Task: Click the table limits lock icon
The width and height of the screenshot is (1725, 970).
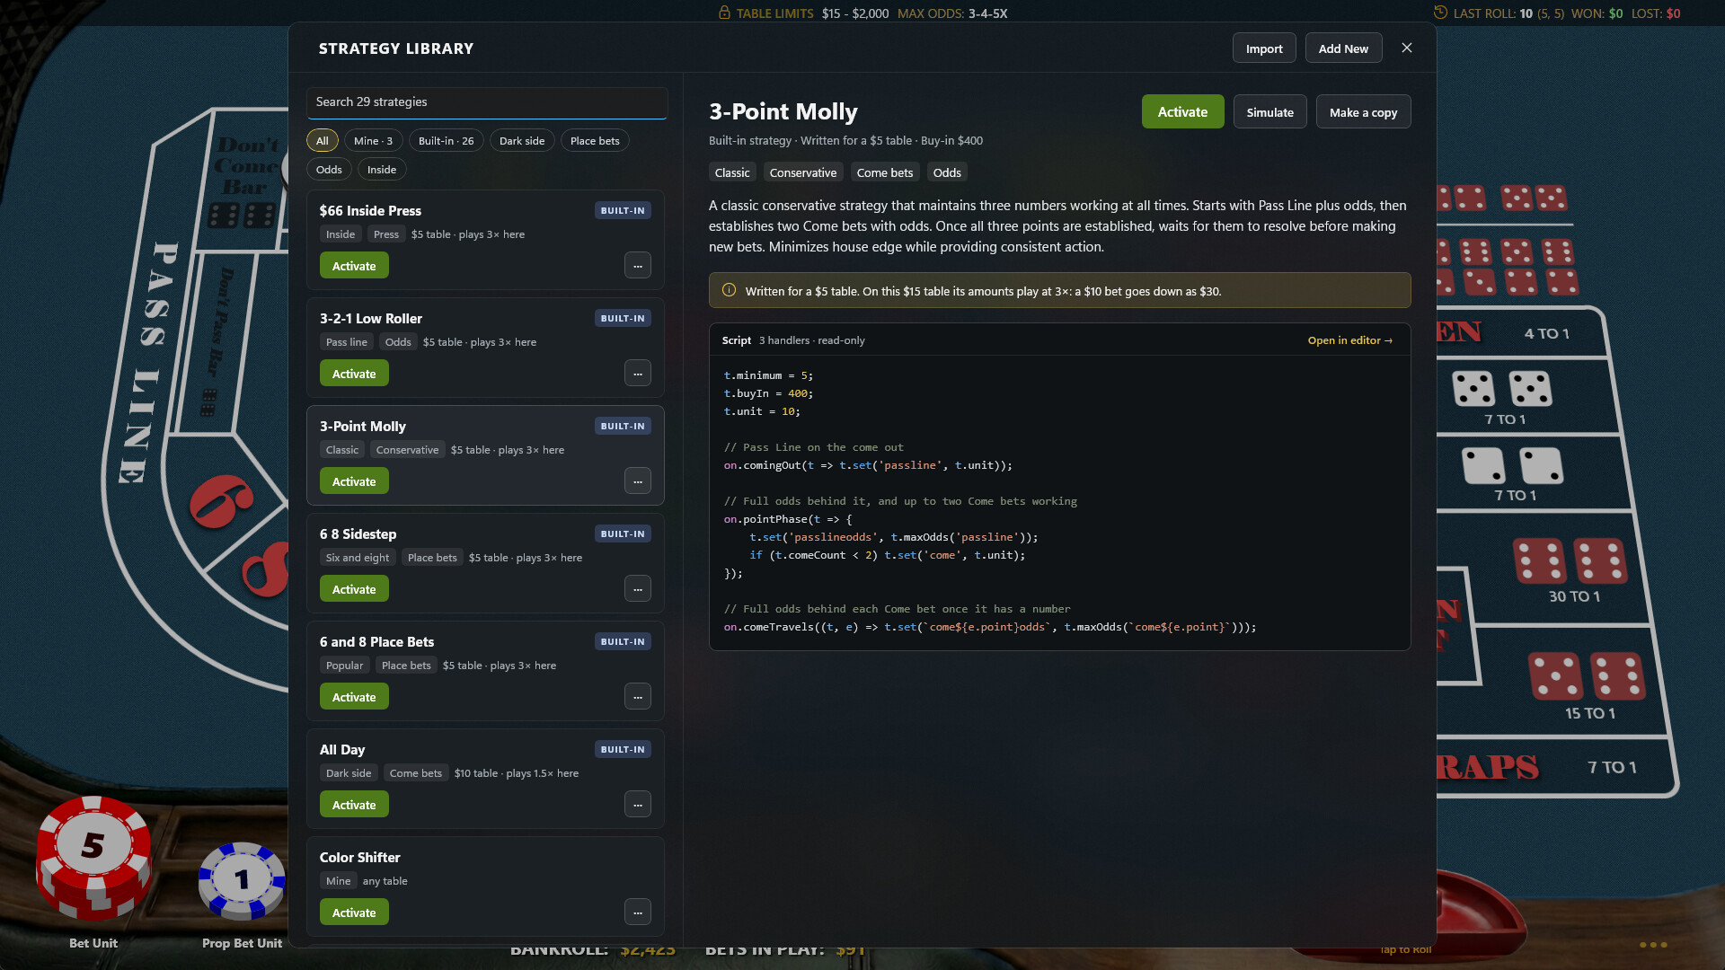Action: (x=724, y=13)
